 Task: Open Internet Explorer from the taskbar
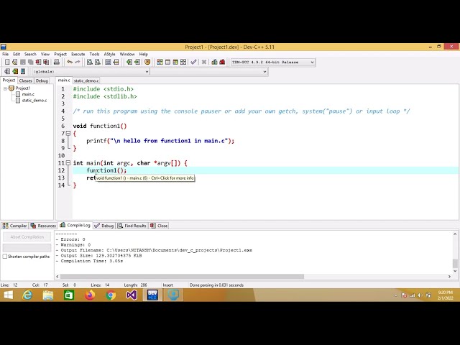coord(27,295)
